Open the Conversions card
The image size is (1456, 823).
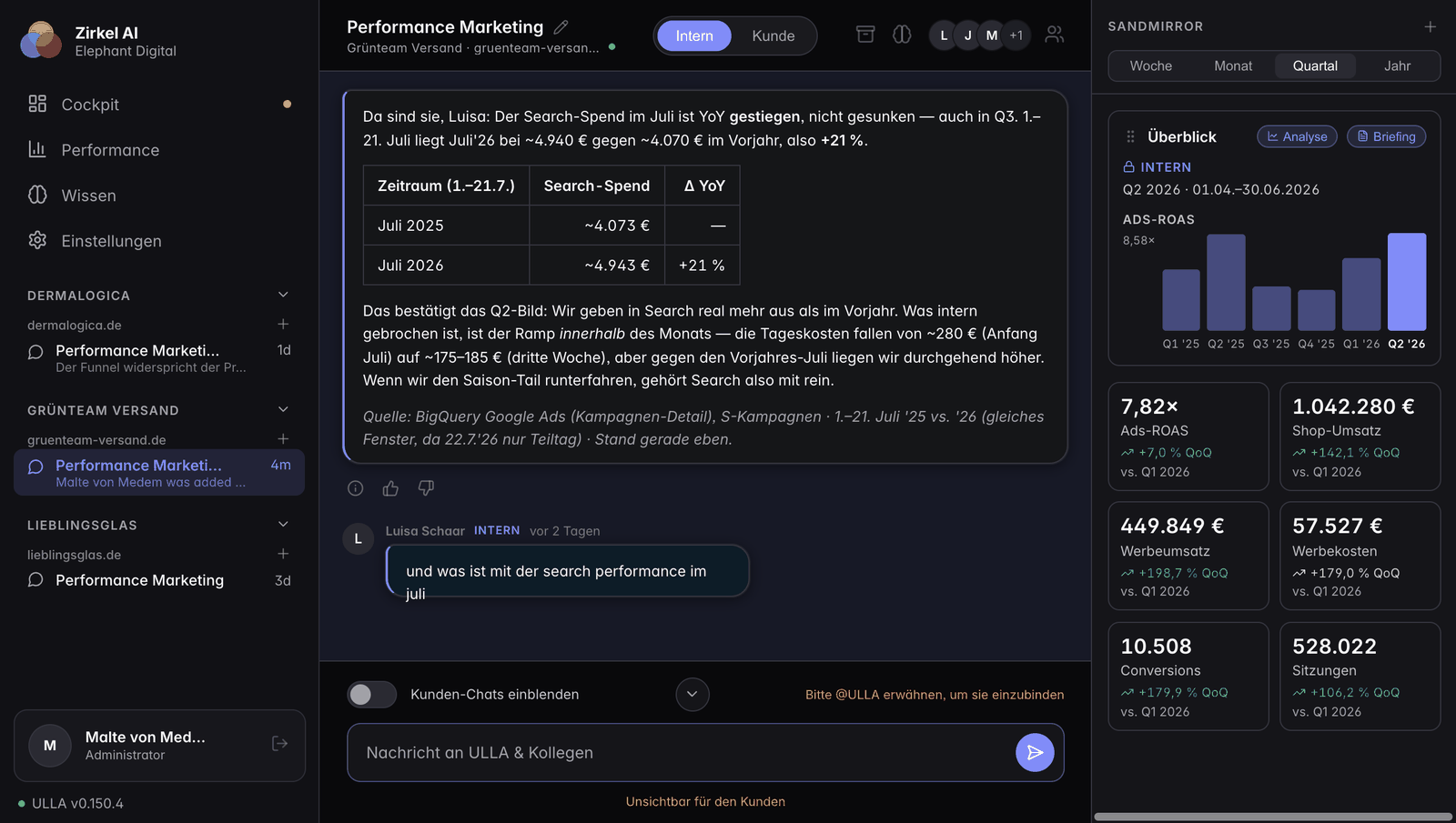(1188, 676)
